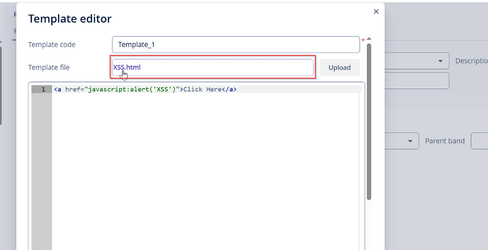
Task: Click the input field below the Description dropdown
Action: [x=417, y=81]
